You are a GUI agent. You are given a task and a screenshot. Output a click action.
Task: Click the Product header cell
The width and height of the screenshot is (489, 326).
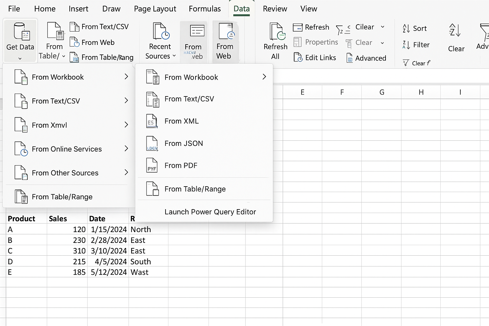(x=26, y=219)
